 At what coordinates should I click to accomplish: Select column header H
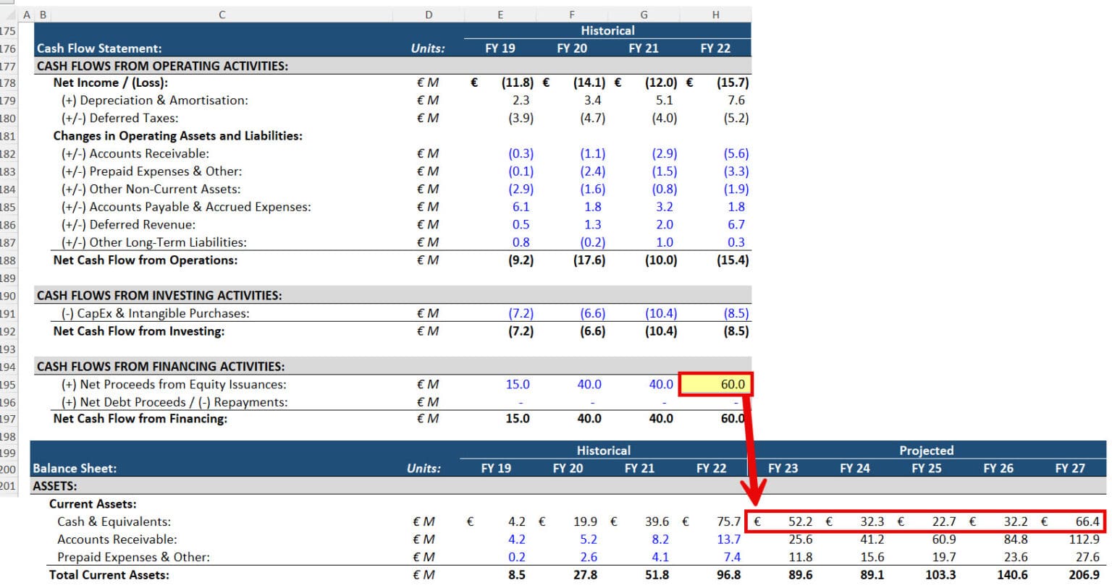(x=715, y=14)
